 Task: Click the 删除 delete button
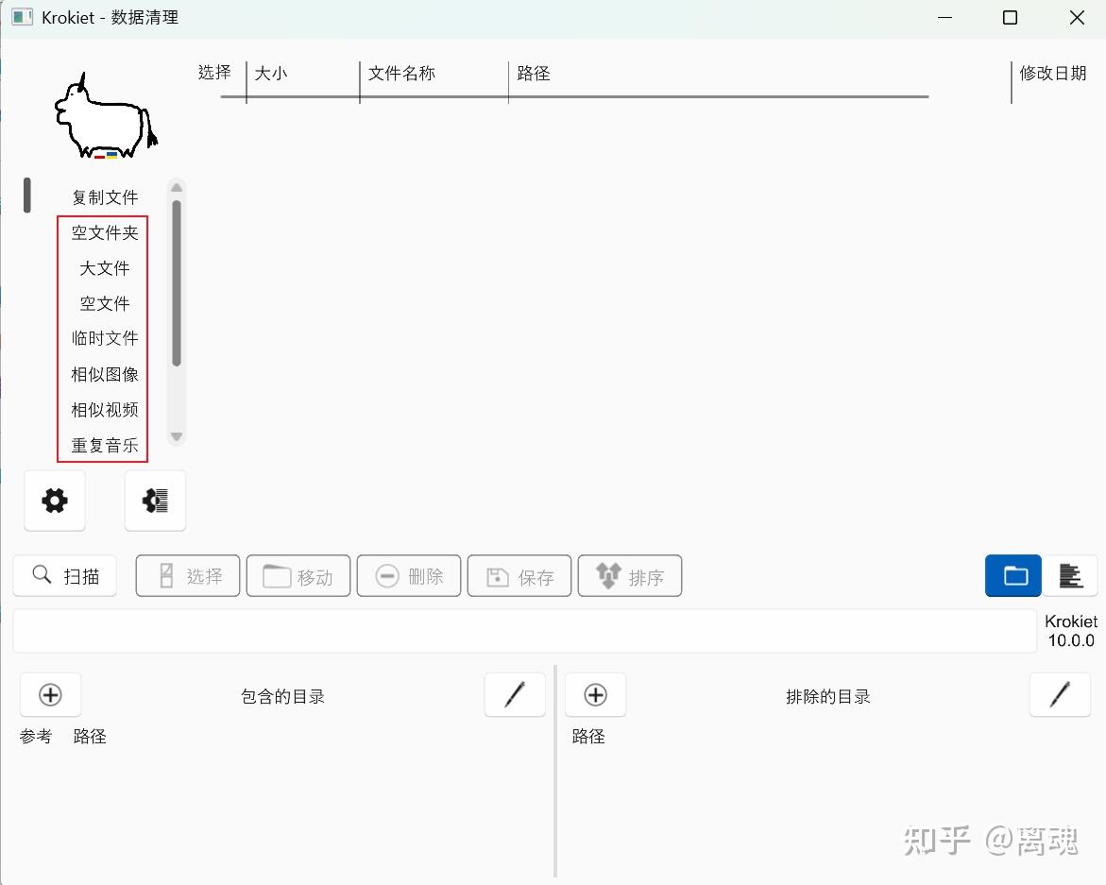[x=409, y=576]
